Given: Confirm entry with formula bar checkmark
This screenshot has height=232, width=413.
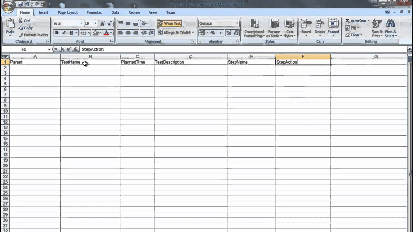Looking at the screenshot, I should 68,49.
